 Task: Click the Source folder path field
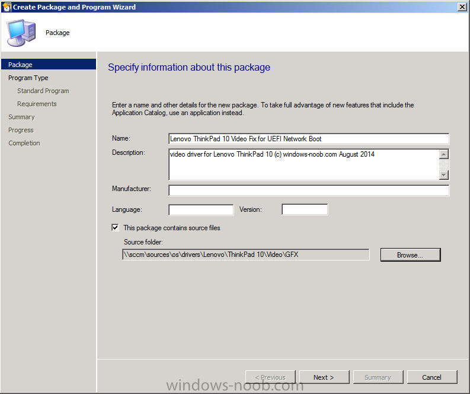(x=246, y=255)
